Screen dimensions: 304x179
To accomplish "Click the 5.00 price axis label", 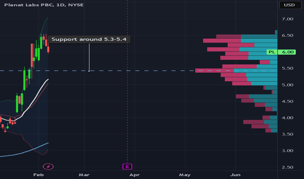I will coord(287,85).
